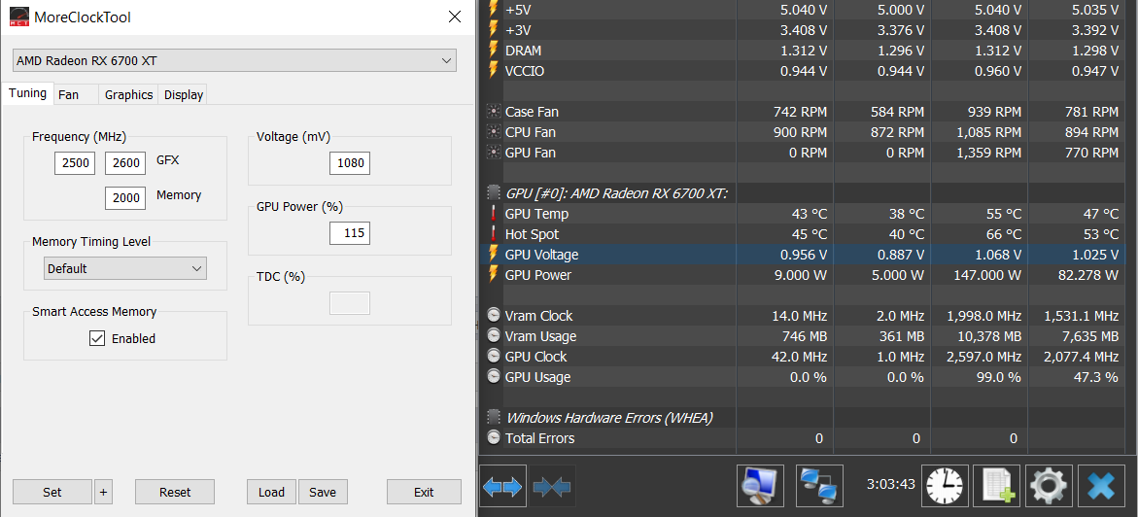This screenshot has width=1138, height=517.
Task: Click the fan icon beside CPU Fan
Action: (494, 132)
